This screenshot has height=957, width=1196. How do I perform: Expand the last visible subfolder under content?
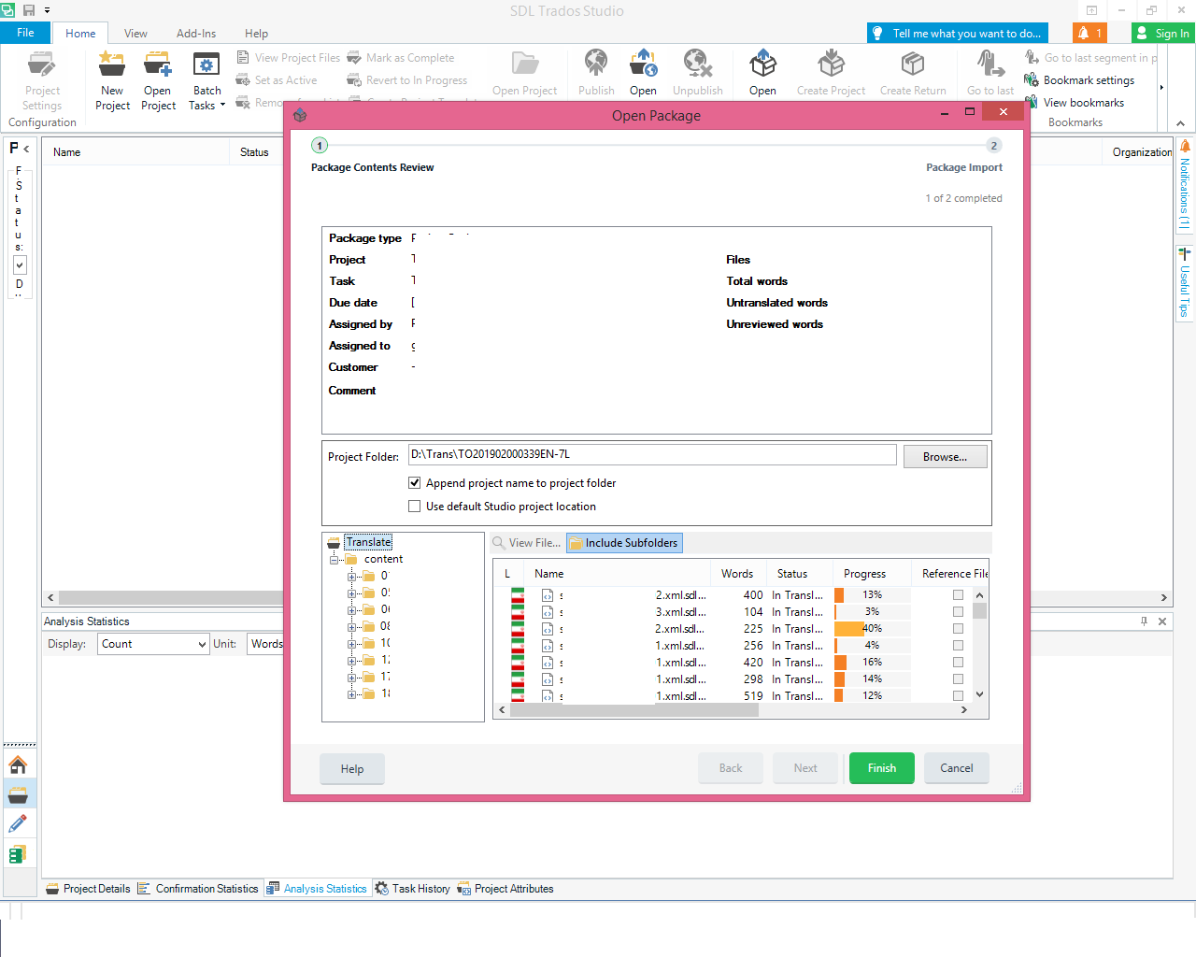pyautogui.click(x=352, y=694)
